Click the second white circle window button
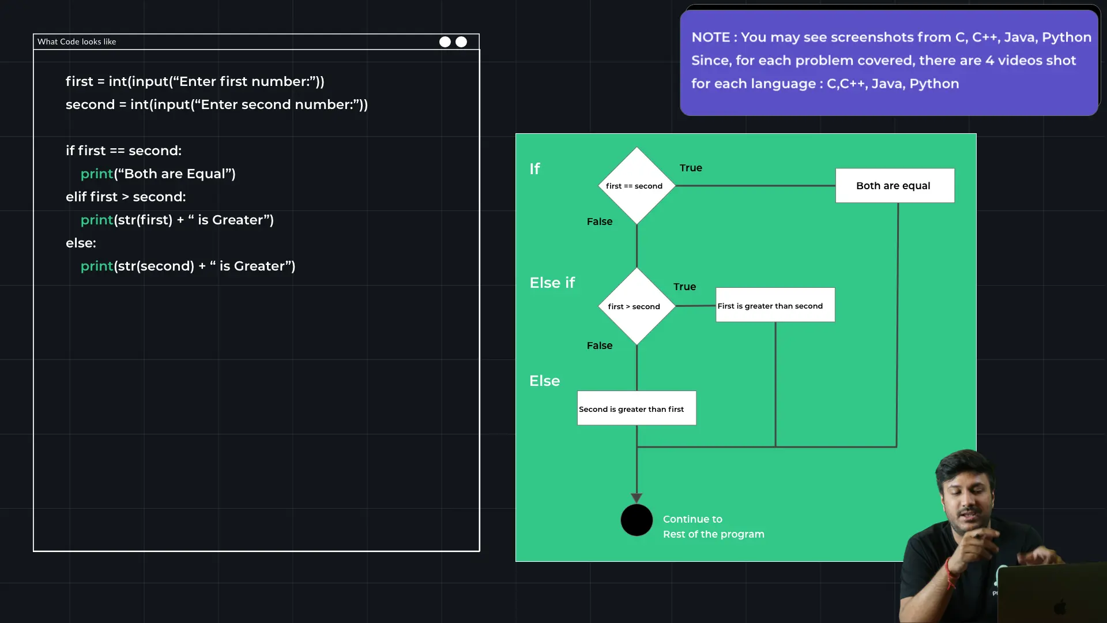The height and width of the screenshot is (623, 1107). point(461,42)
